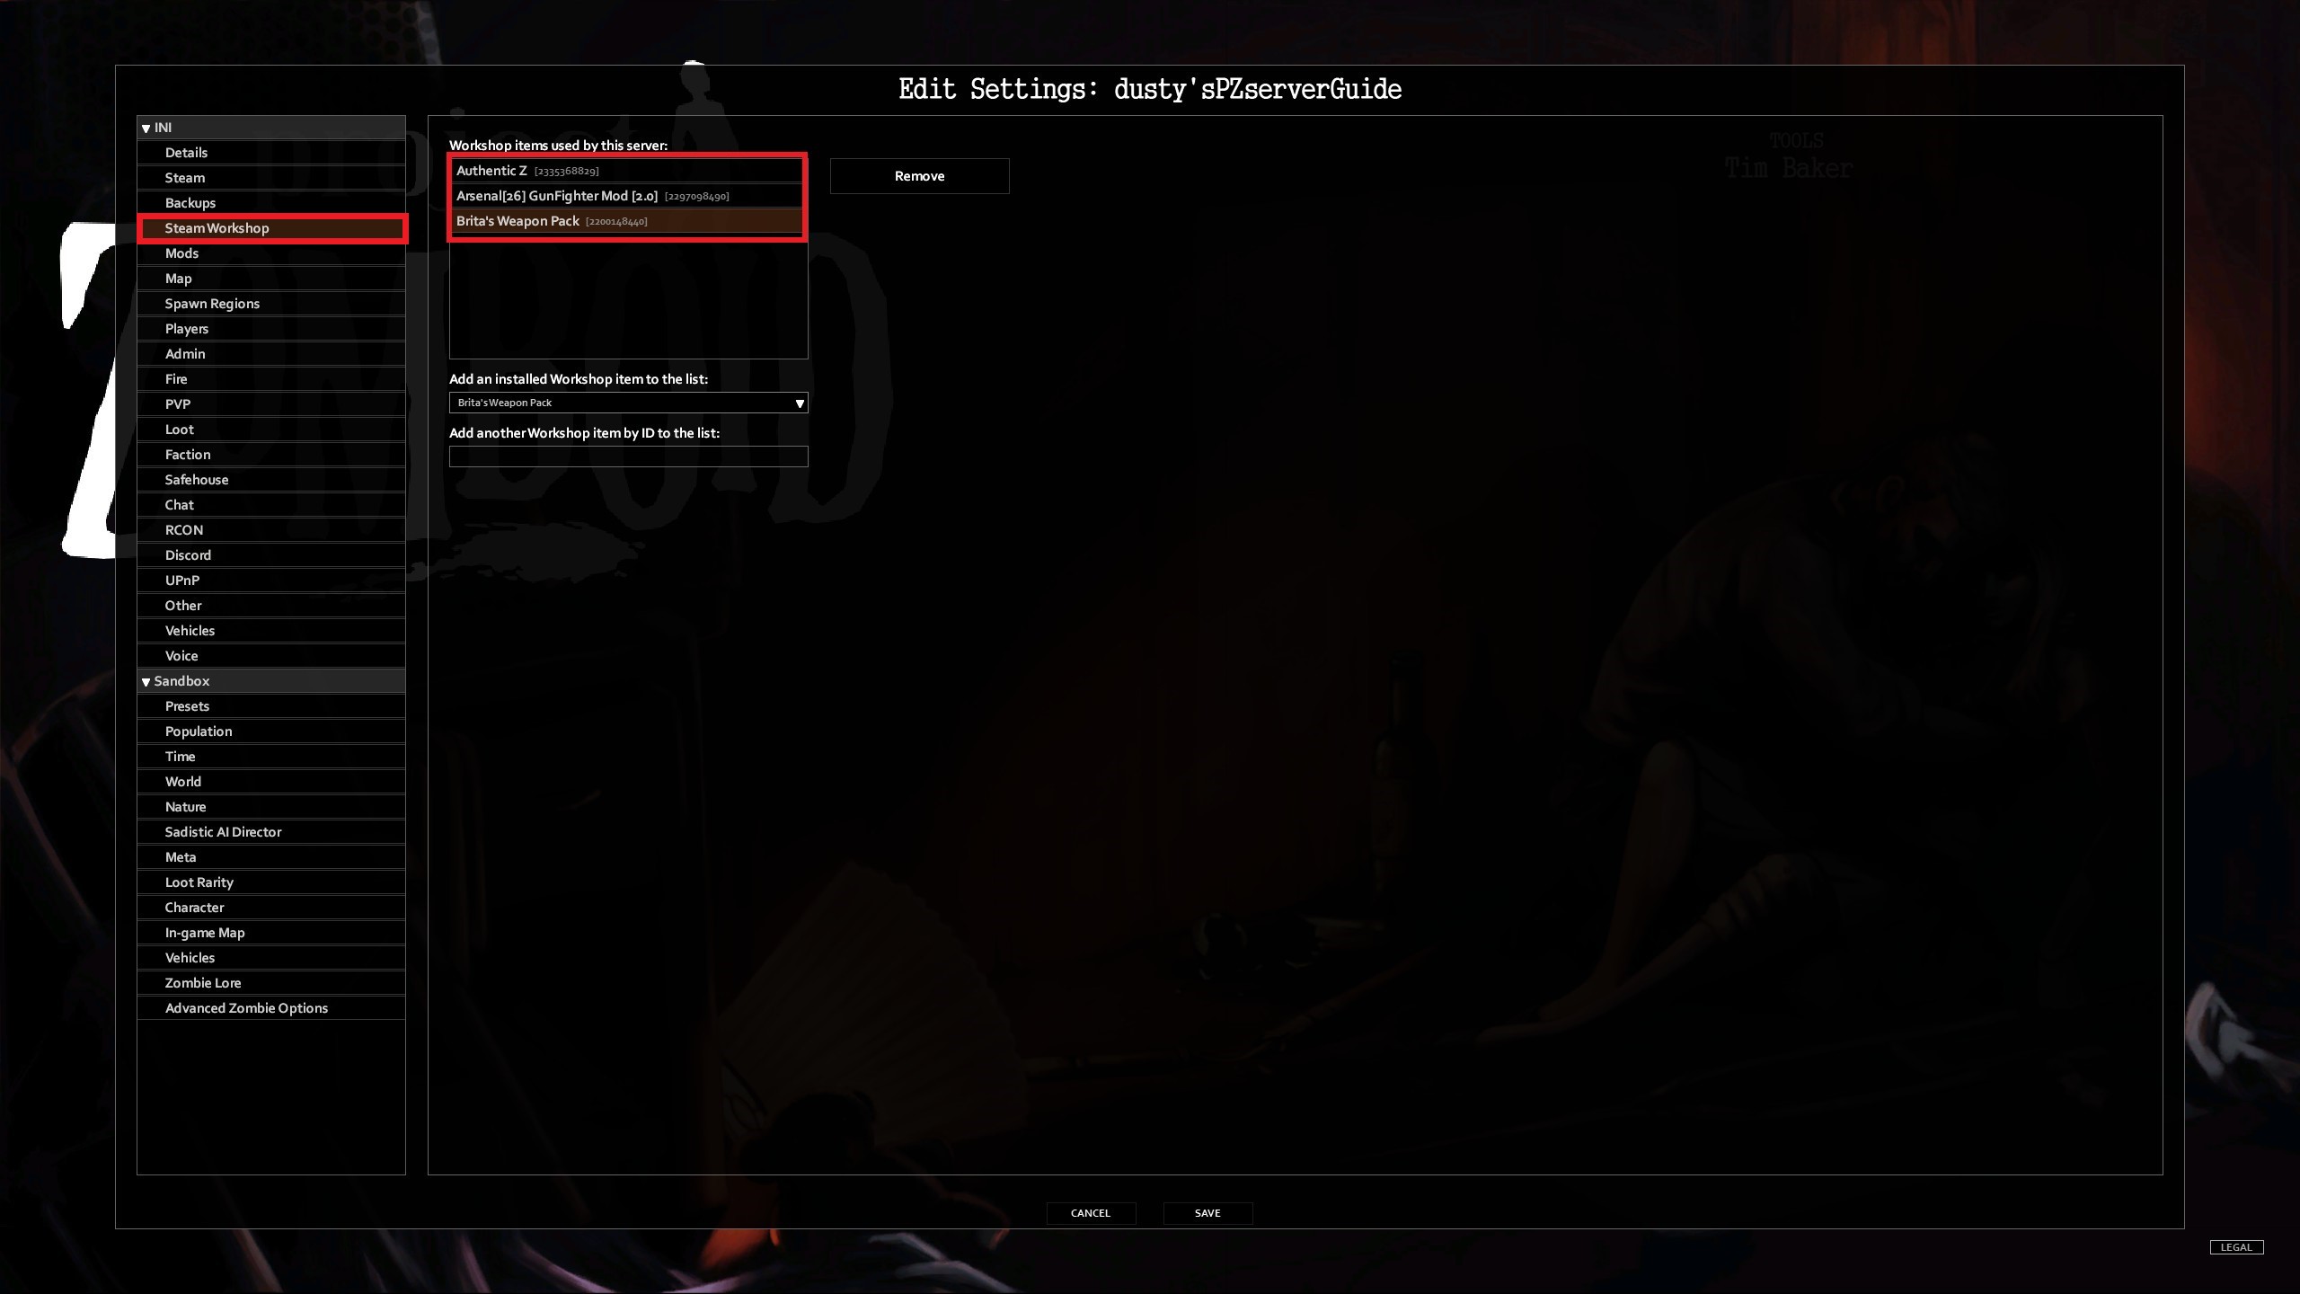Click the Cancel button to discard changes

point(1090,1212)
